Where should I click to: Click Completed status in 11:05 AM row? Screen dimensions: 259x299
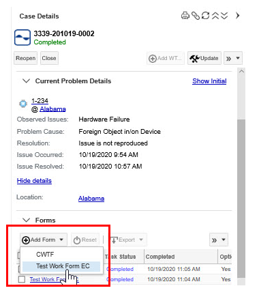click(x=120, y=269)
